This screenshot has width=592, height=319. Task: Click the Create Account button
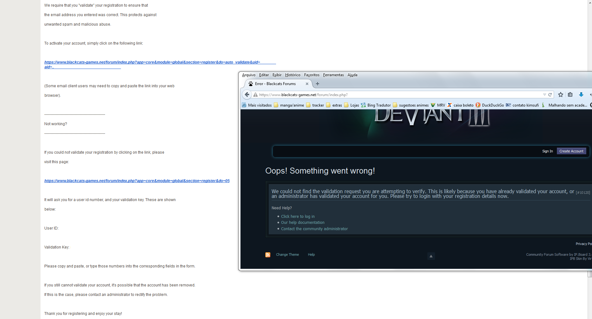(571, 151)
